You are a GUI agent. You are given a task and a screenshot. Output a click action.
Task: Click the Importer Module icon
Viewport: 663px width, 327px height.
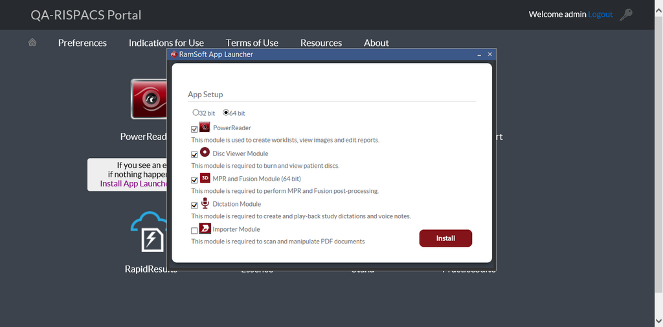tap(205, 229)
